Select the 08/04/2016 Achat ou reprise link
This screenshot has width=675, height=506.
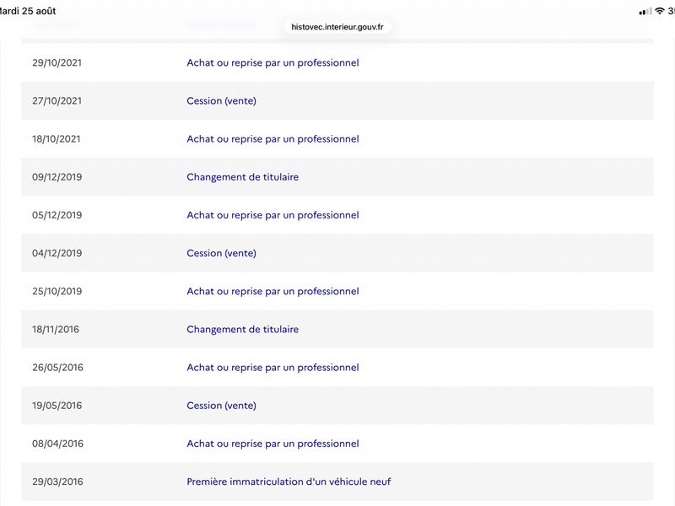[273, 444]
